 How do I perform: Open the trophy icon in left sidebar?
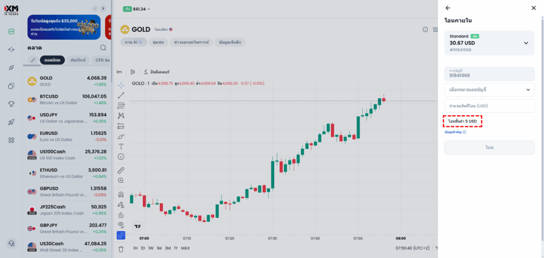(x=11, y=104)
